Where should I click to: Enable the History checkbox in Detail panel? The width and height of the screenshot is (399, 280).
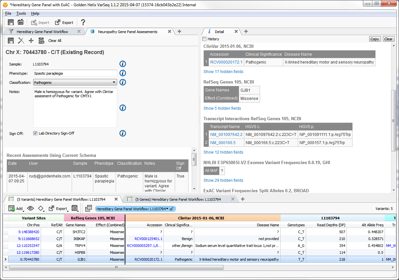[204, 39]
